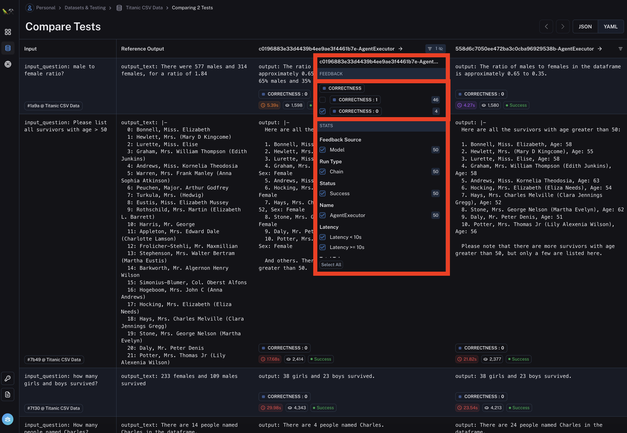Open the datasets database icon in sidebar

tap(8, 48)
